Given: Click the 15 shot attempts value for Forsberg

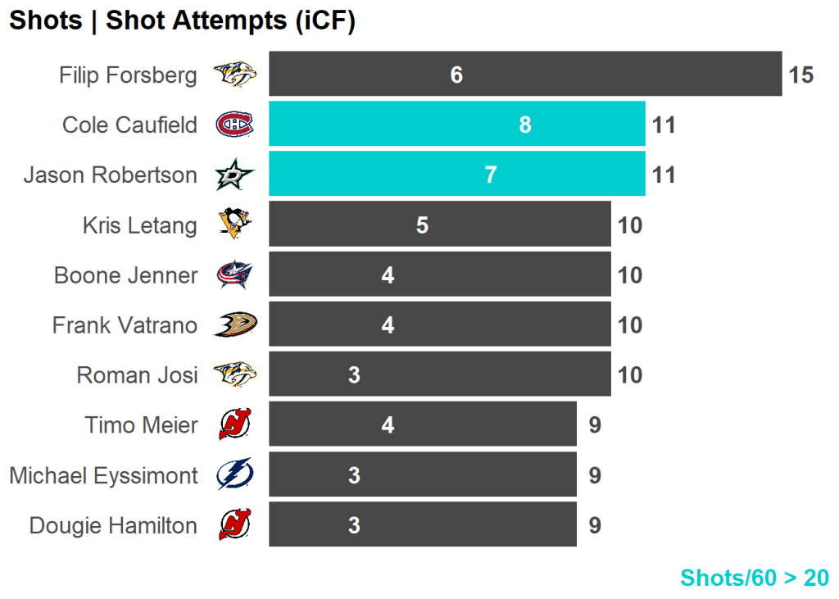Looking at the screenshot, I should (800, 75).
